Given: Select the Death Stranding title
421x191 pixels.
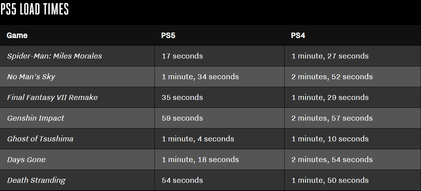Looking at the screenshot, I should coord(36,180).
